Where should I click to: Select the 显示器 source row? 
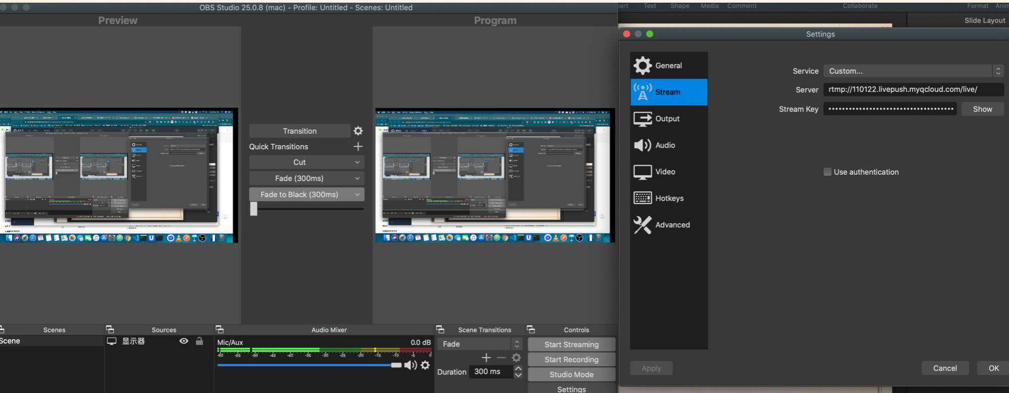(x=158, y=341)
